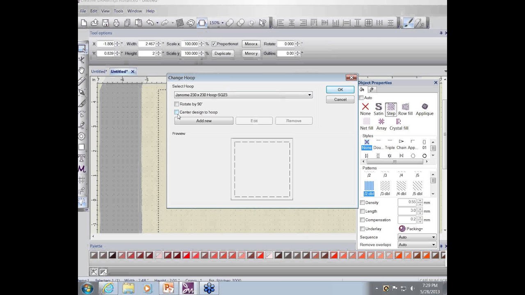Viewport: 525px width, 295px height.
Task: Click the Print icon in toolbar
Action: point(116,23)
